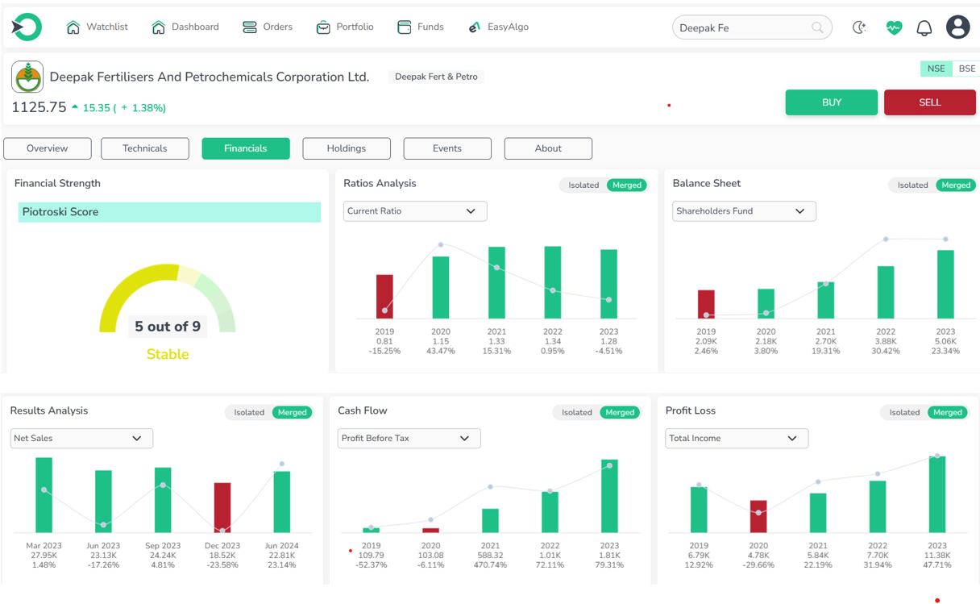Viewport: 980px width, 604px height.
Task: Set Profit Loss chart to Isolated
Action: [x=904, y=413]
